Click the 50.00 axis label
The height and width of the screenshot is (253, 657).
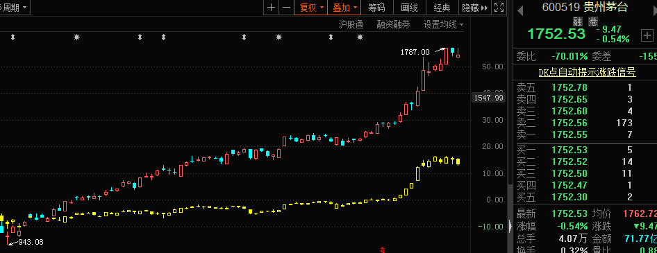point(492,67)
